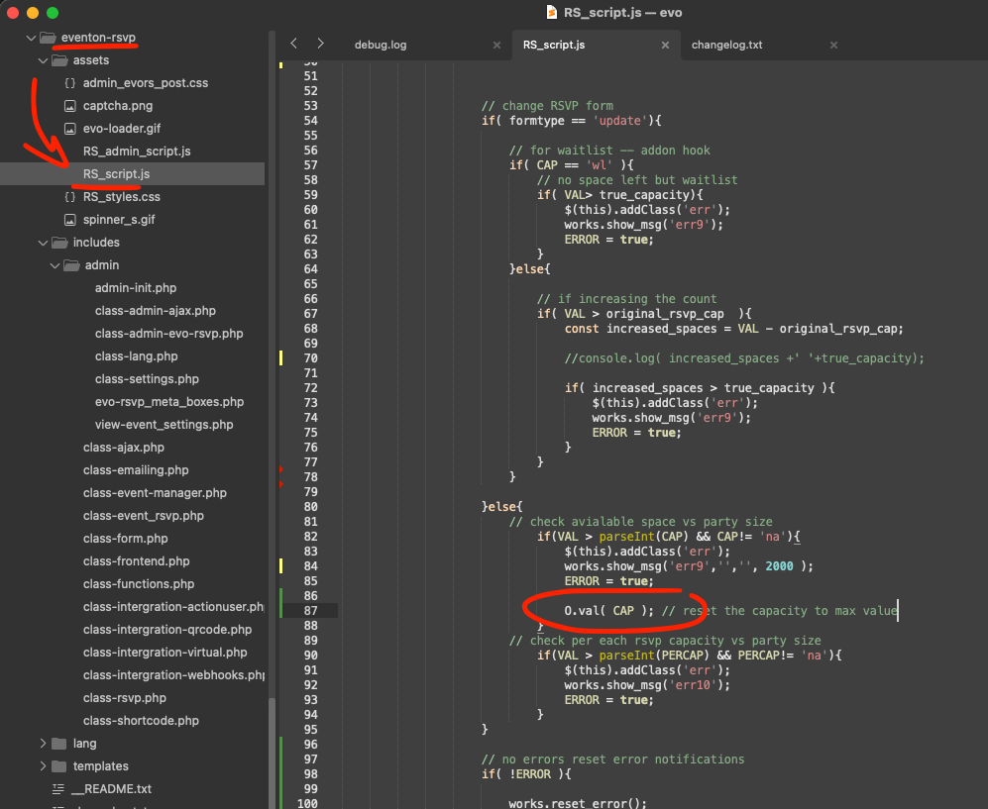Collapse the eventon-rsvp root folder

[x=31, y=38]
